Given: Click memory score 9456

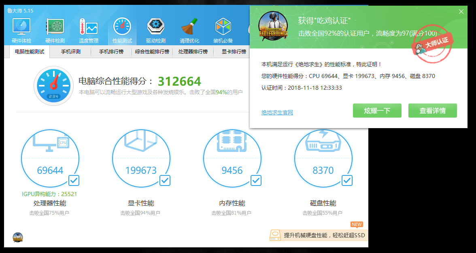Looking at the screenshot, I should tap(232, 170).
